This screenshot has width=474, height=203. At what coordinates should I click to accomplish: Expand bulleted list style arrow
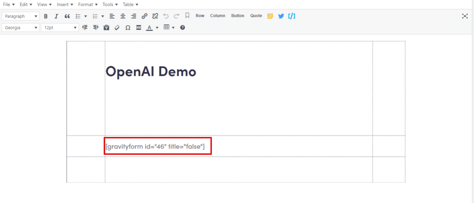[86, 16]
